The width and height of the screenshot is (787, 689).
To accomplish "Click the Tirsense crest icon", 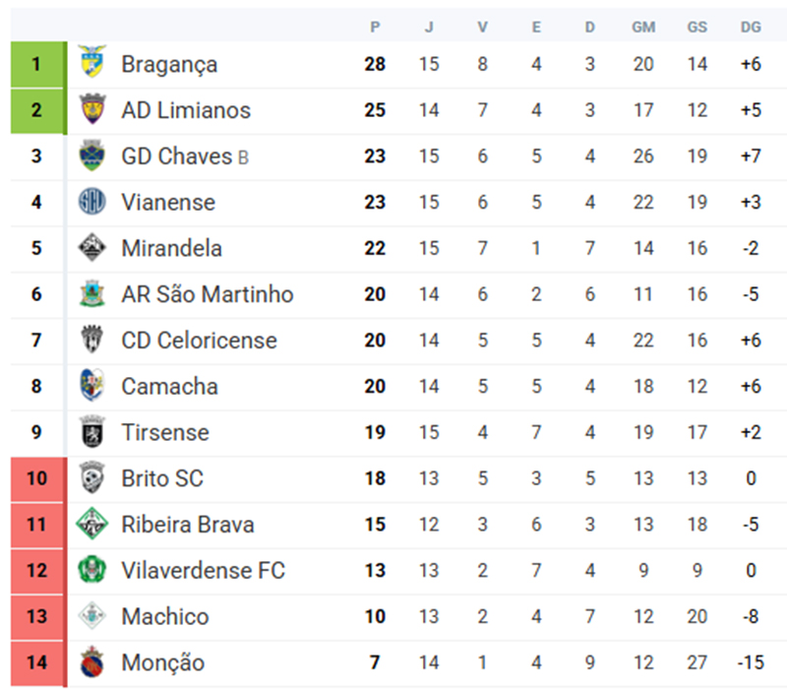I will pyautogui.click(x=91, y=432).
